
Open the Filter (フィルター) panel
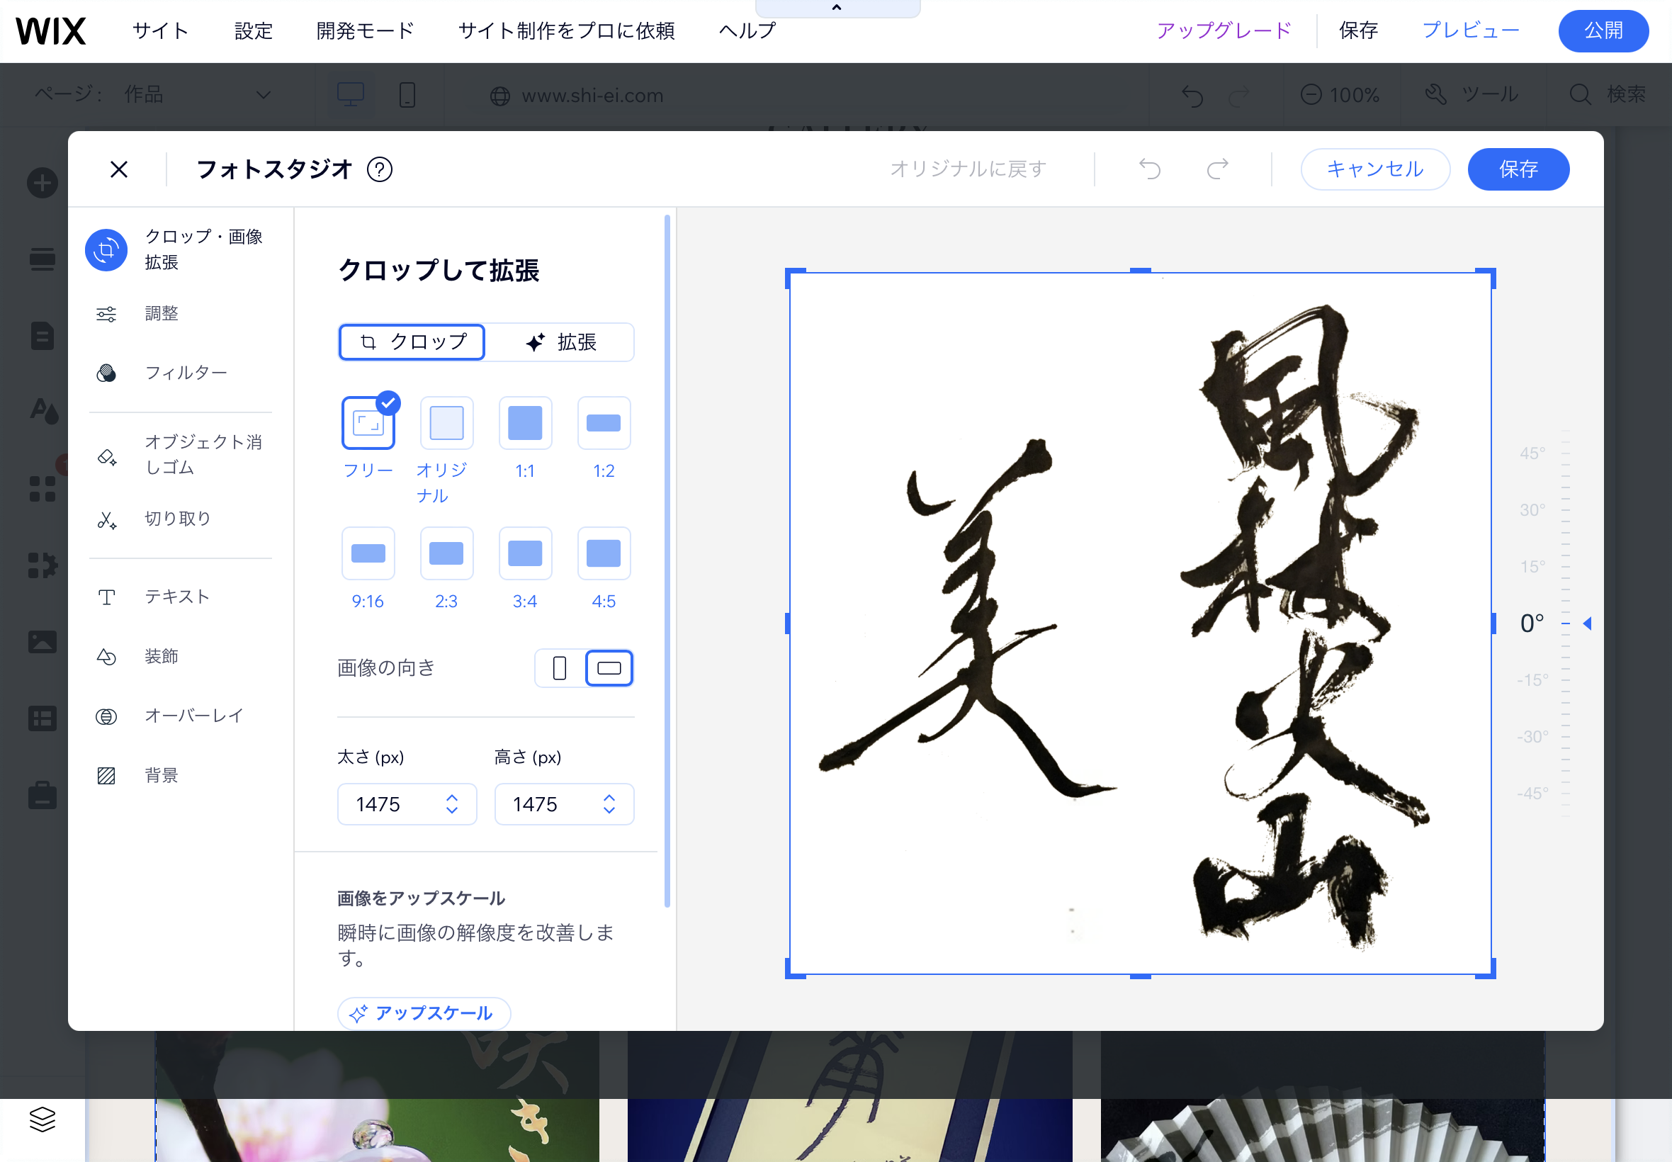pos(185,373)
